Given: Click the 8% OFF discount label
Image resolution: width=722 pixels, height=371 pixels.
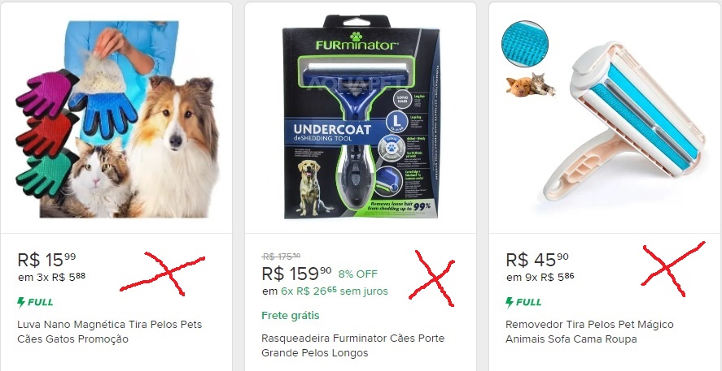Looking at the screenshot, I should pos(358,274).
